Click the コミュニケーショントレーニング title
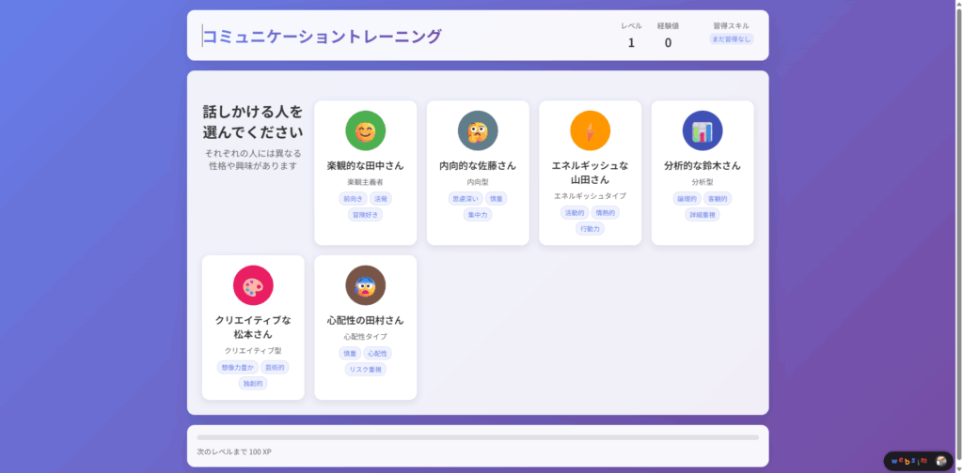The image size is (963, 473). point(323,37)
